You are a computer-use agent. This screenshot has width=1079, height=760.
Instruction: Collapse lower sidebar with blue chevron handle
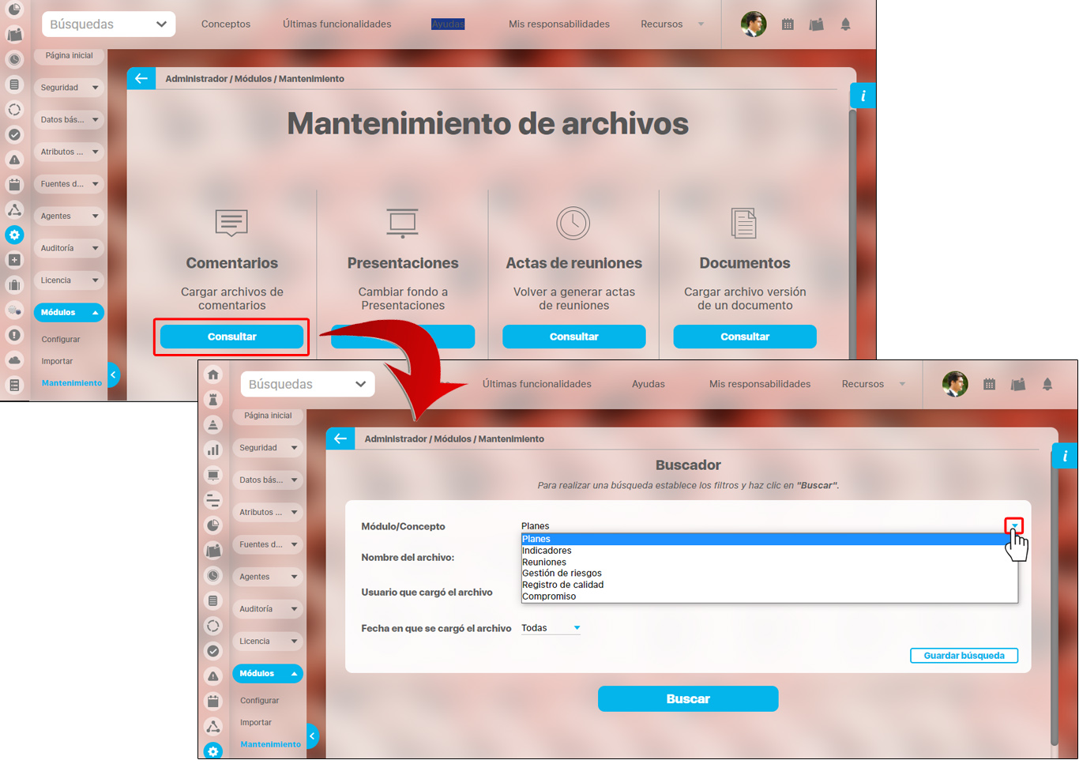(x=312, y=736)
